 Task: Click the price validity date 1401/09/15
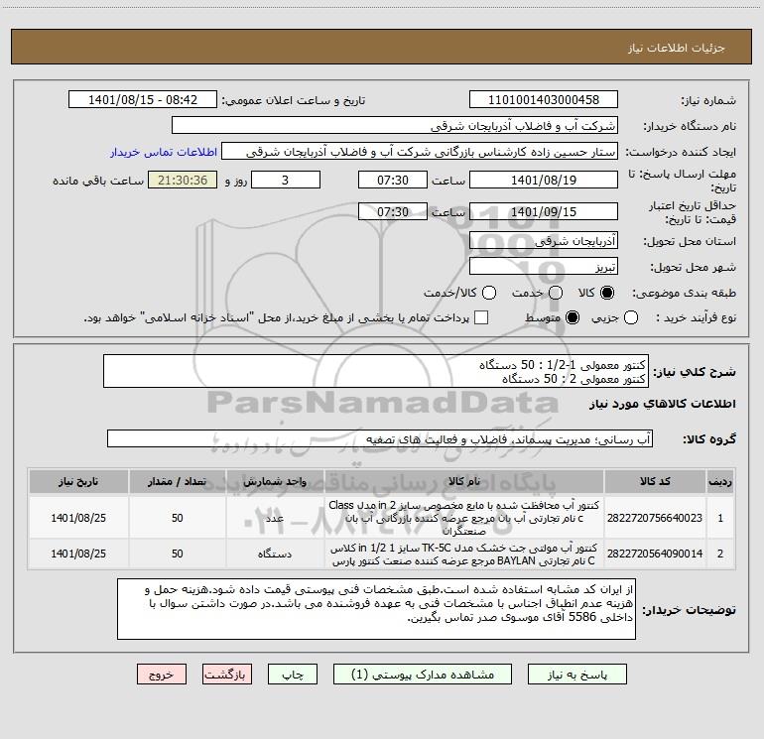[544, 211]
